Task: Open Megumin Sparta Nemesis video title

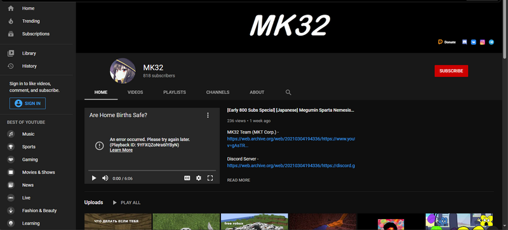Action: (291, 110)
